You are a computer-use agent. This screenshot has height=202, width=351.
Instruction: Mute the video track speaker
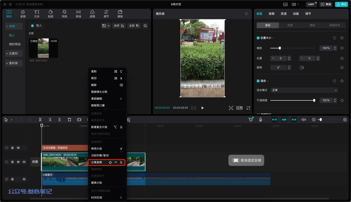coord(24,162)
